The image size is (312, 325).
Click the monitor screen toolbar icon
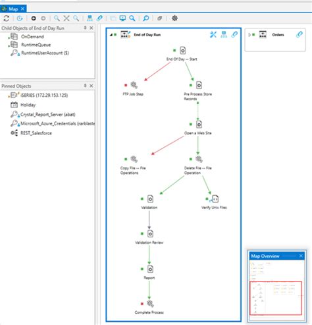pos(122,18)
